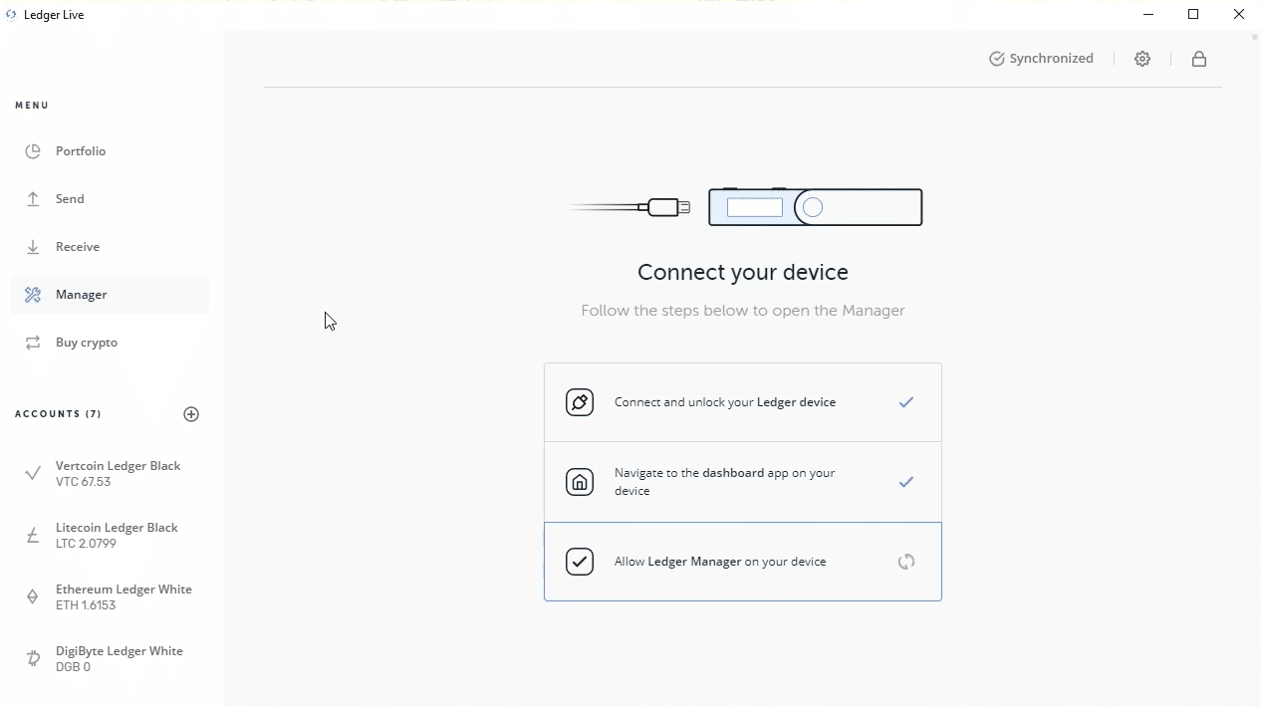Click the Litecoin currency icon
This screenshot has width=1261, height=707.
[33, 536]
